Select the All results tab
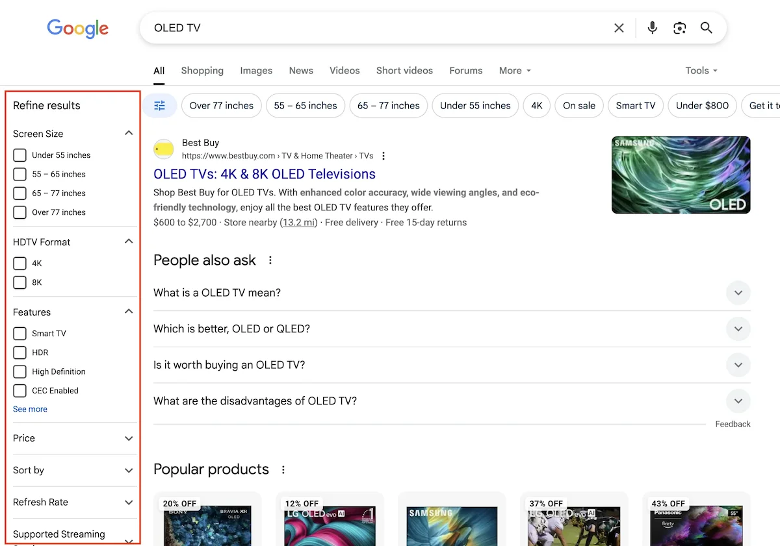 (159, 71)
